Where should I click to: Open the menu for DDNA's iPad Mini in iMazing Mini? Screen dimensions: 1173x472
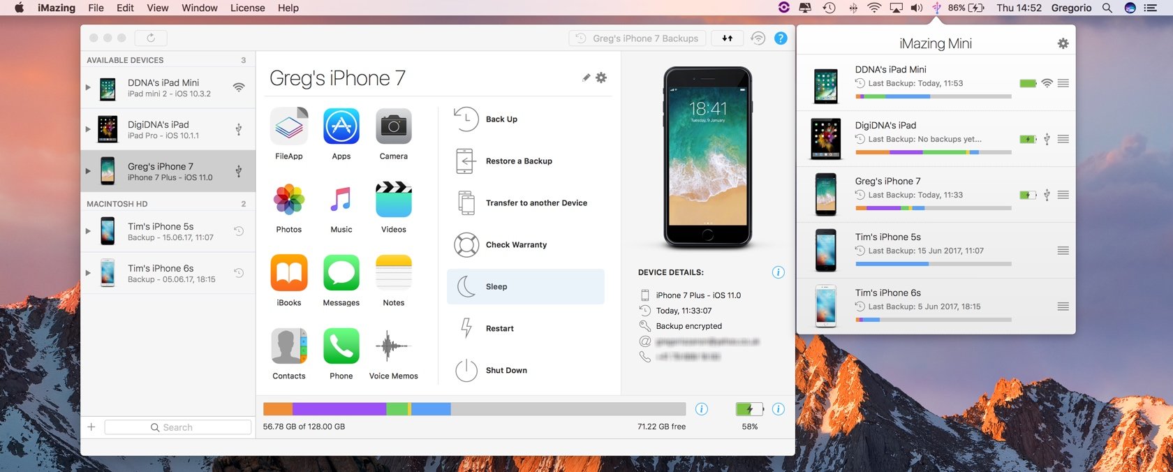pos(1063,83)
